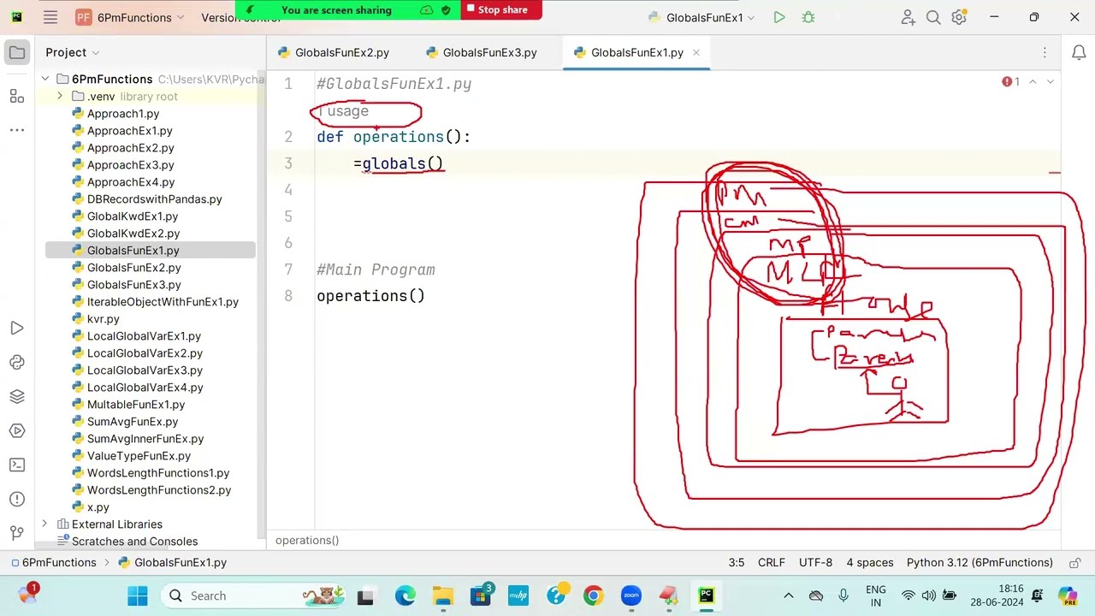Close the GlobalsFunEx1.py tab

(x=696, y=53)
